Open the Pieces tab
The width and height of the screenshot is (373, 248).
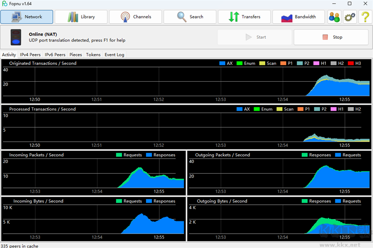pyautogui.click(x=76, y=55)
